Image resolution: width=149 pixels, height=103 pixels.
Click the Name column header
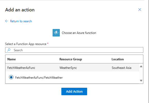click(x=12, y=59)
